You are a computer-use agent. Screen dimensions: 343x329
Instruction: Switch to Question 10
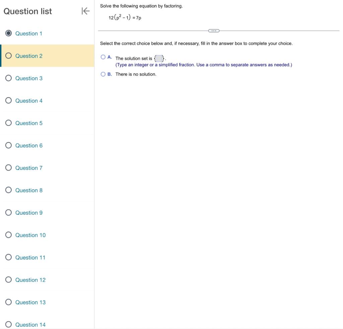30,235
